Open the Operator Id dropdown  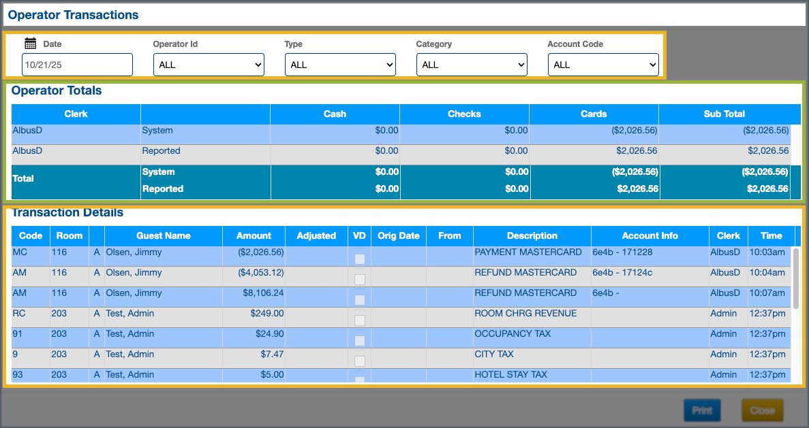(209, 65)
